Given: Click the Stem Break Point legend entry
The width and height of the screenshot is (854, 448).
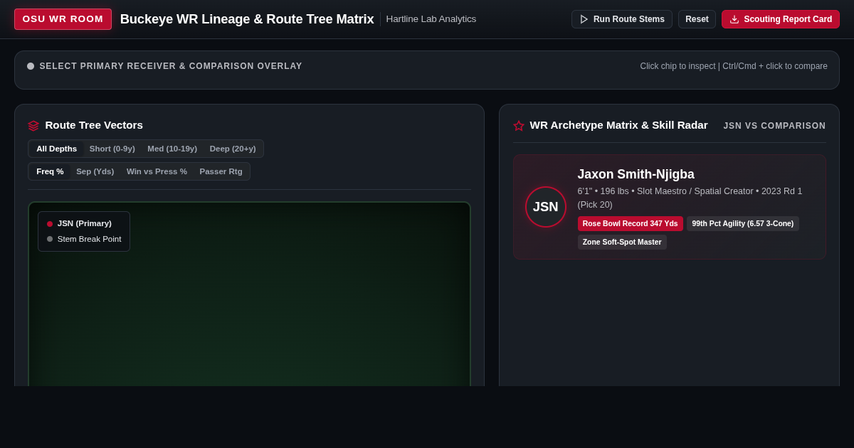Looking at the screenshot, I should pos(84,239).
